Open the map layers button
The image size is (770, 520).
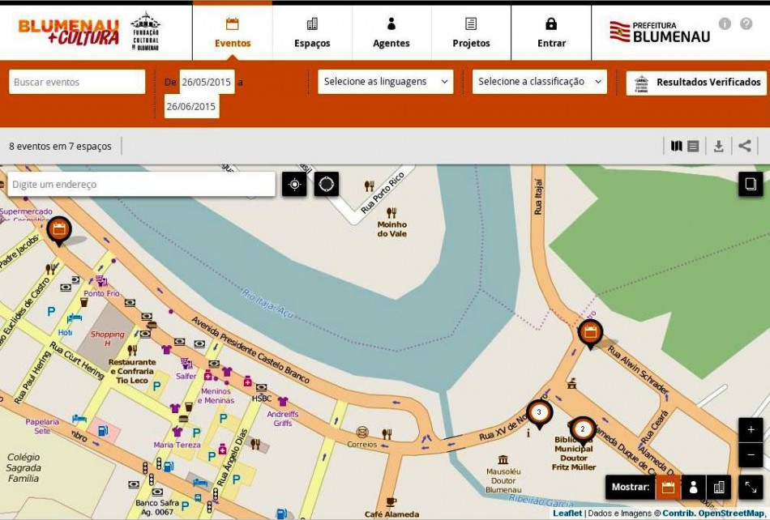(751, 184)
